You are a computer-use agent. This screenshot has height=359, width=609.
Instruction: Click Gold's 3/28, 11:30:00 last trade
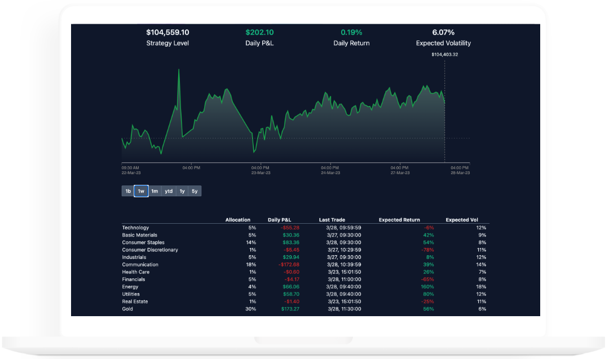[344, 309]
